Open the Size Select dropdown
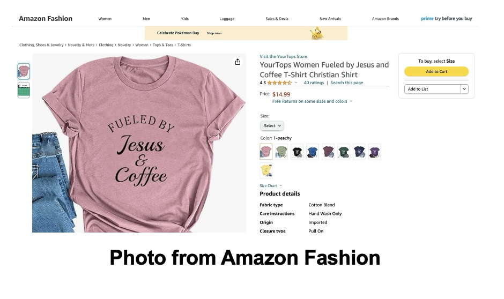 (272, 126)
